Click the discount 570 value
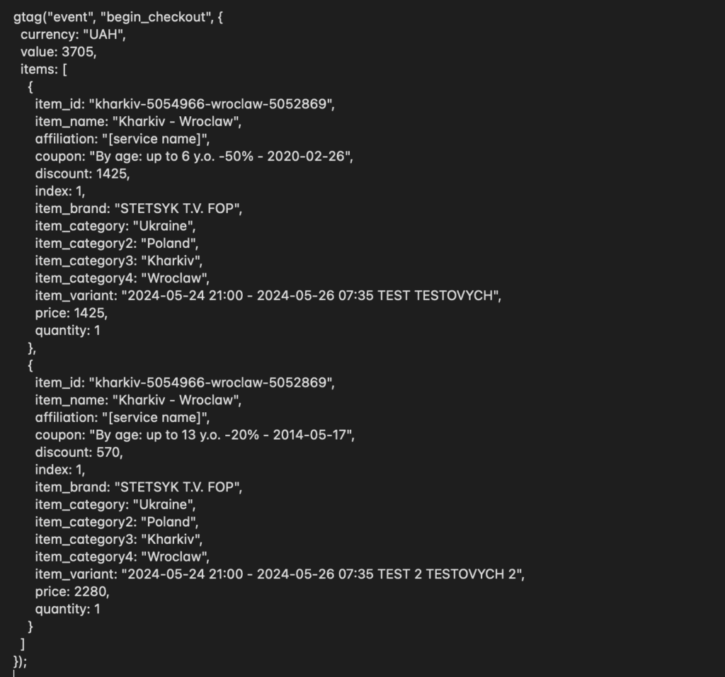This screenshot has height=677, width=725. (108, 453)
